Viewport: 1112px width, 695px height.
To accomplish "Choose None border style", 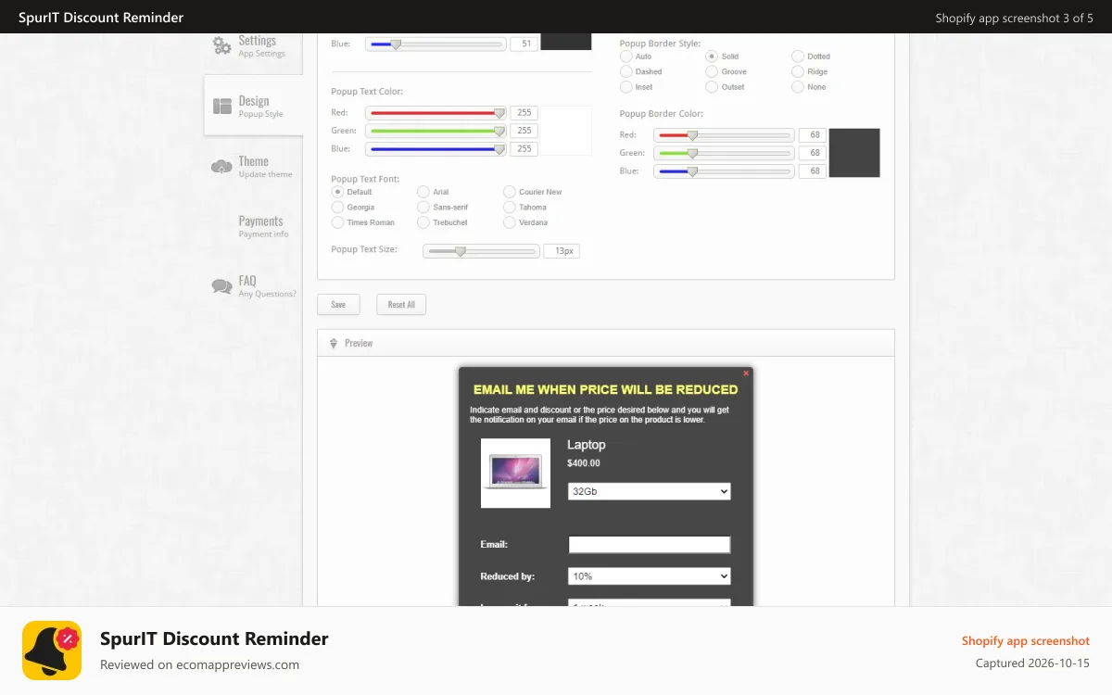I will tap(798, 87).
